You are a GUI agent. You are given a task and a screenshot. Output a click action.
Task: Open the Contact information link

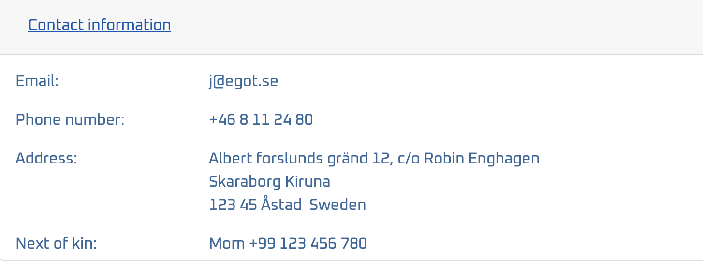(x=100, y=25)
